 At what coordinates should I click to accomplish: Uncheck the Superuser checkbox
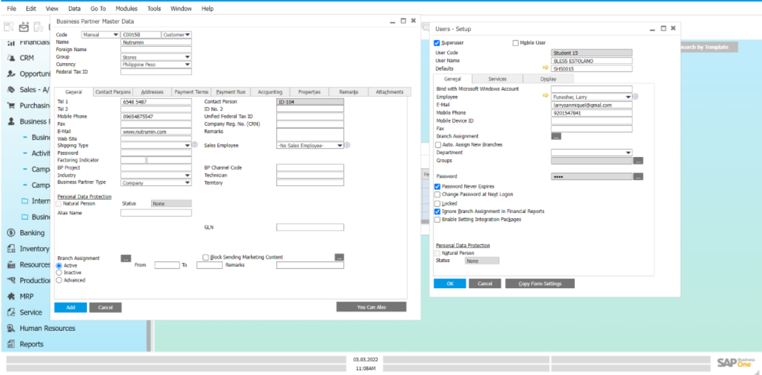coord(438,43)
